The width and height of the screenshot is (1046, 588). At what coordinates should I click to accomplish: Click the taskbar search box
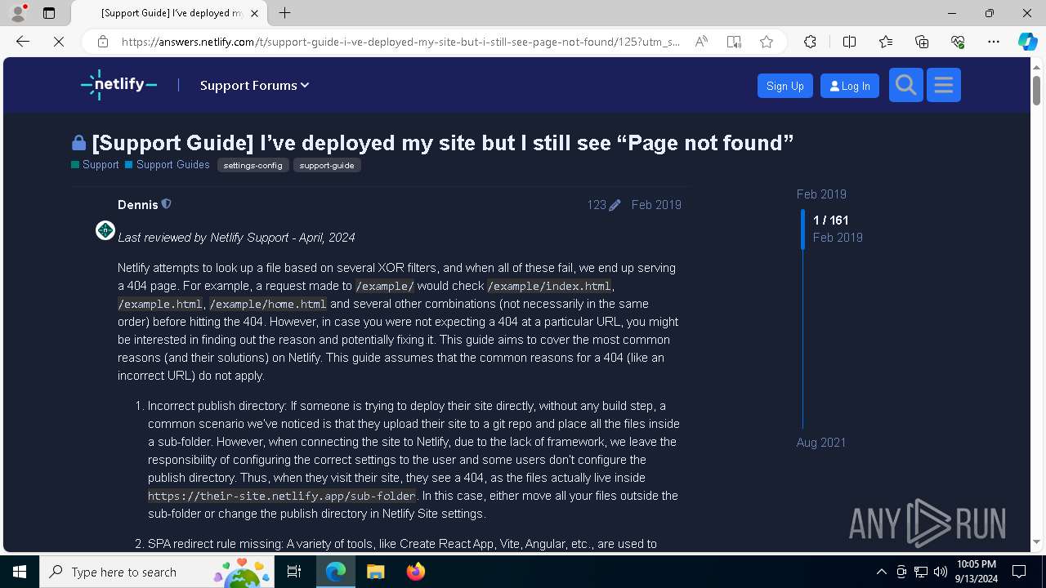[x=156, y=572]
